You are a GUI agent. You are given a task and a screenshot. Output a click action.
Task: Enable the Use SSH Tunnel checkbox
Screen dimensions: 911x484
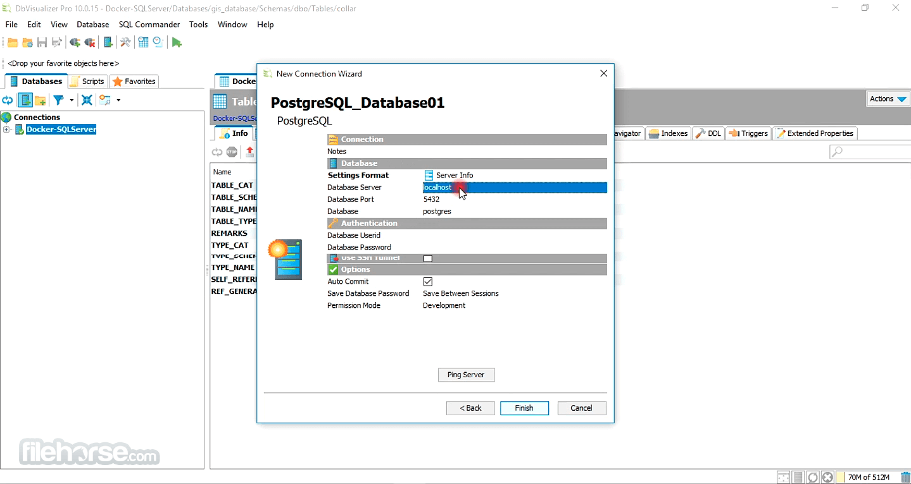pos(428,258)
